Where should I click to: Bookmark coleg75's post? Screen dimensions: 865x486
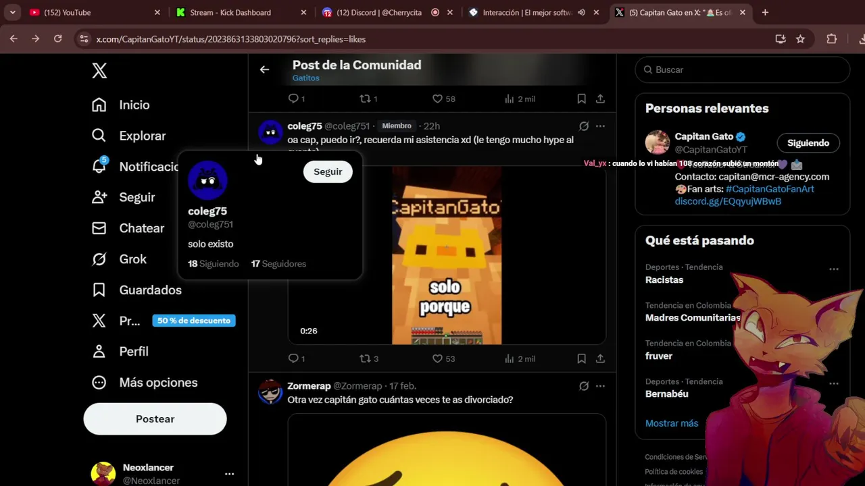[581, 358]
